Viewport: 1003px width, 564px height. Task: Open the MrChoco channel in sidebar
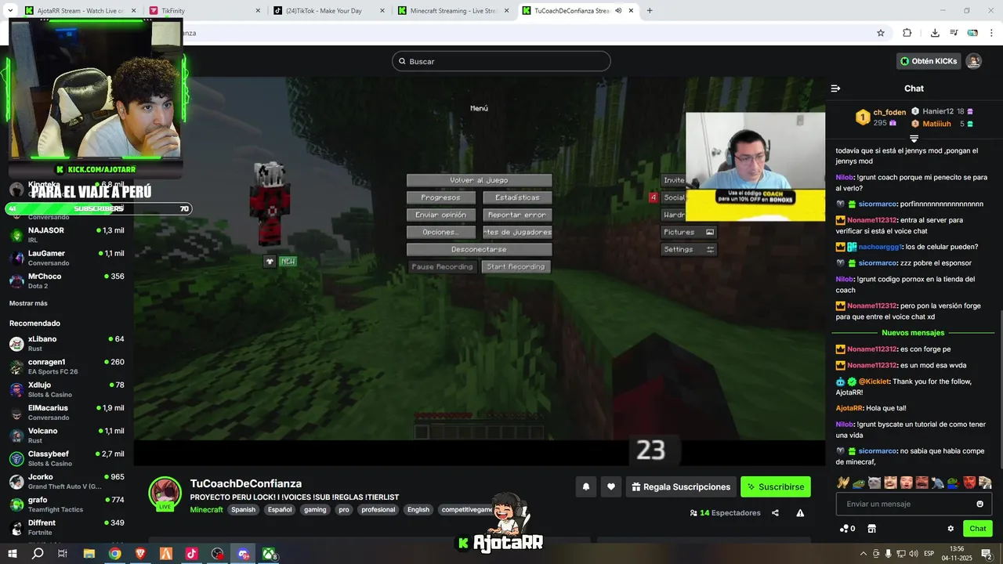pos(67,280)
